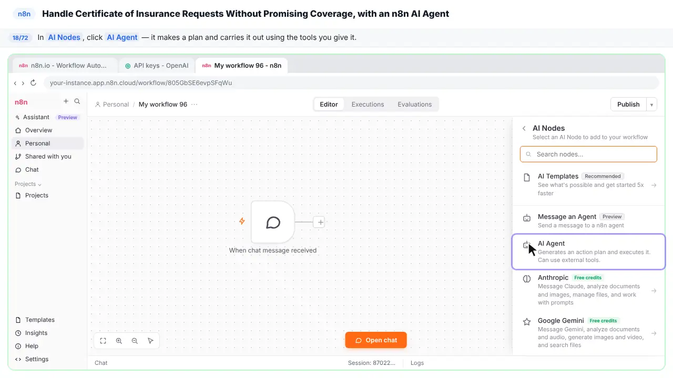Open Shared with you in sidebar
Screen dimensions: 673x378
pyautogui.click(x=47, y=156)
